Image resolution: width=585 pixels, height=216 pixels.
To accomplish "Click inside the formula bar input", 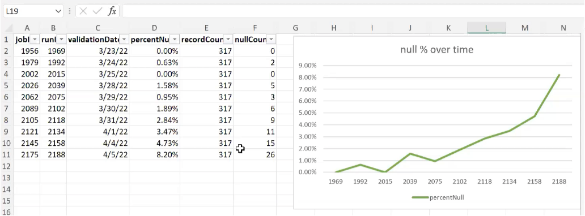I will (x=353, y=11).
